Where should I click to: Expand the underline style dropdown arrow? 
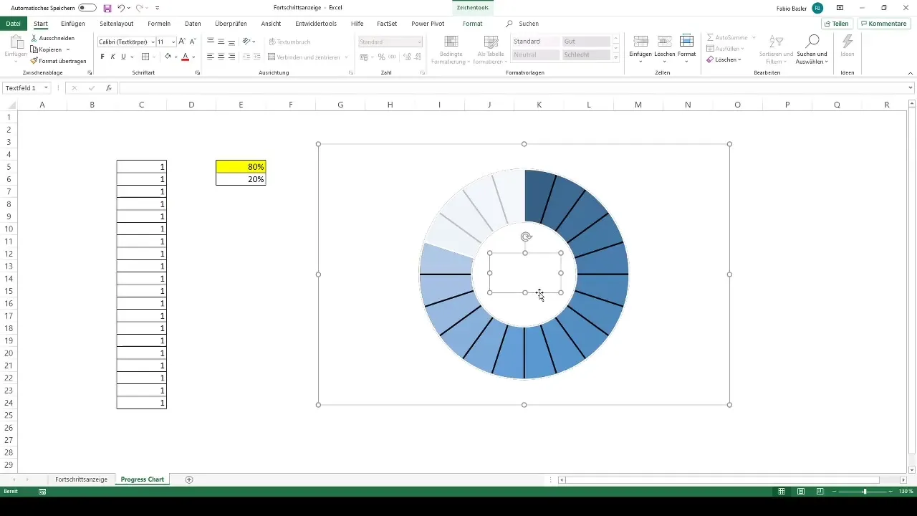(x=132, y=57)
